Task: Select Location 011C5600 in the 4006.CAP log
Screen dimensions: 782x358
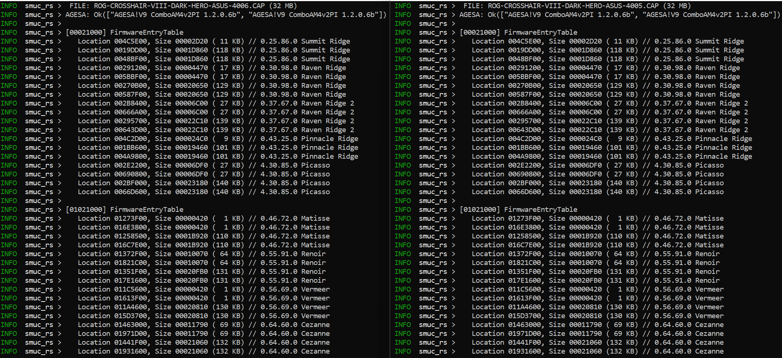Action: [112, 289]
